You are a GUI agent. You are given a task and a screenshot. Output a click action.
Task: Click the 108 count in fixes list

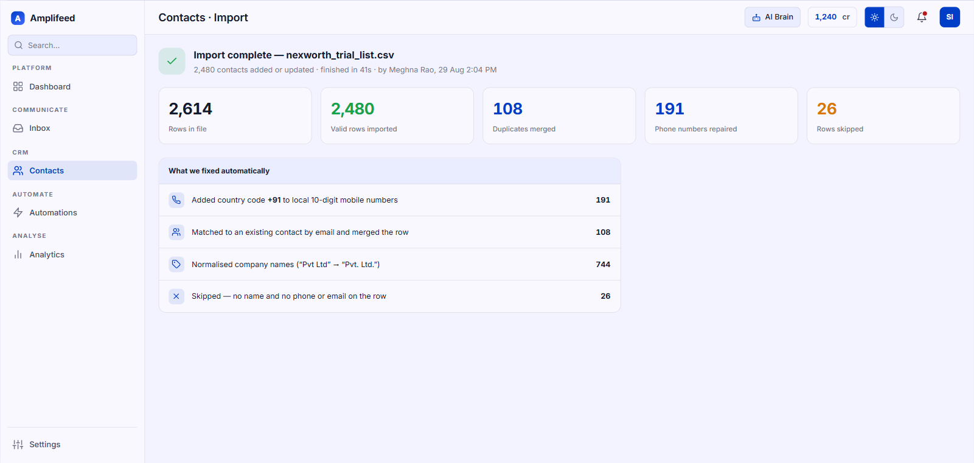point(603,232)
